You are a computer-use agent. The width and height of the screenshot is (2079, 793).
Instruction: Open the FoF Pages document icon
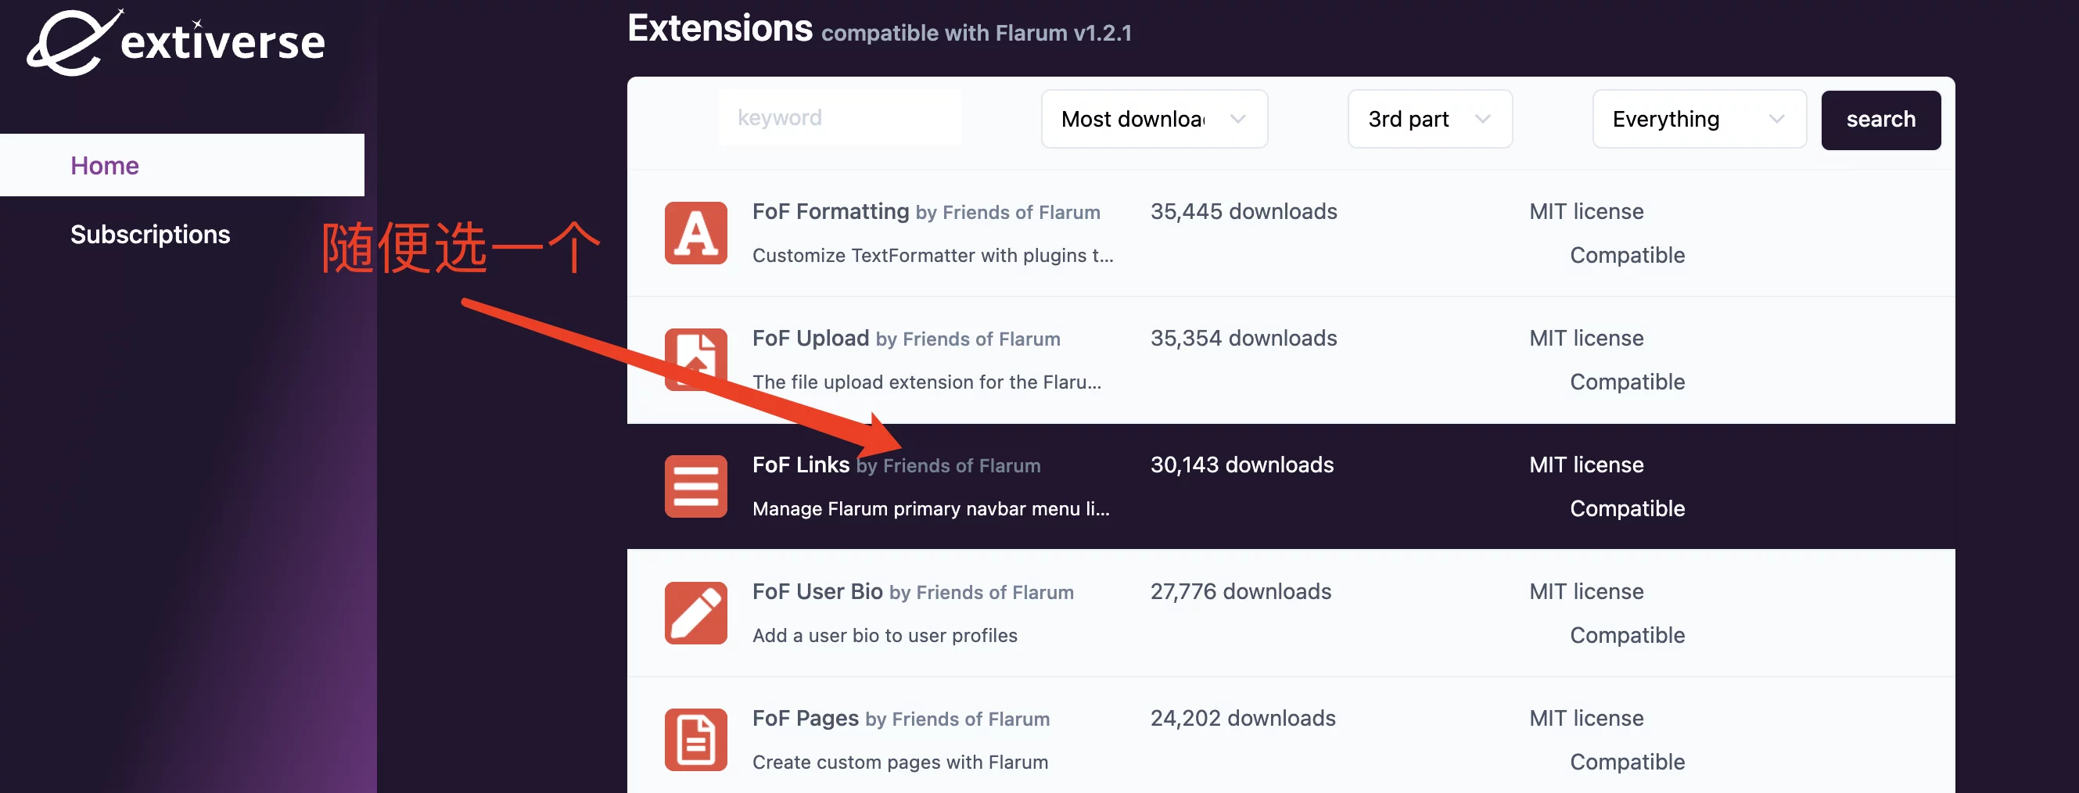click(695, 740)
